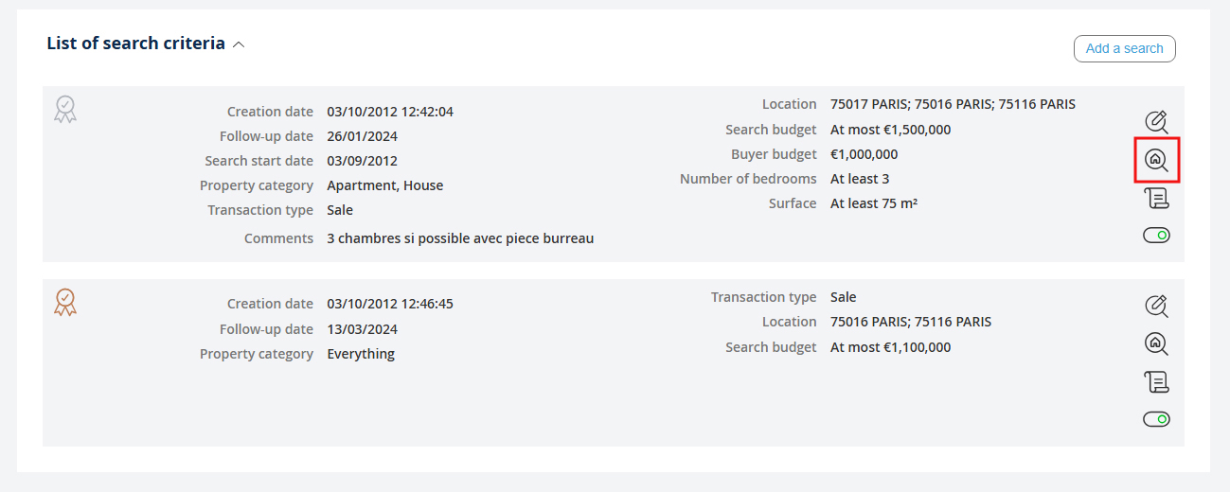Click the Apartment, House property category value

tap(385, 185)
